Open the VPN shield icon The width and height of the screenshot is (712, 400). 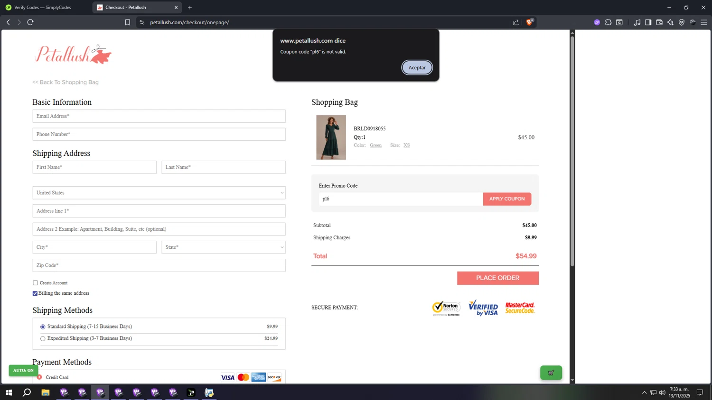tap(682, 22)
